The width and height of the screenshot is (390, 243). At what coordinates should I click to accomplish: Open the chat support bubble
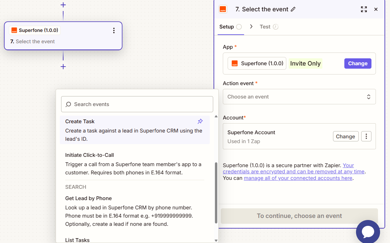368,232
